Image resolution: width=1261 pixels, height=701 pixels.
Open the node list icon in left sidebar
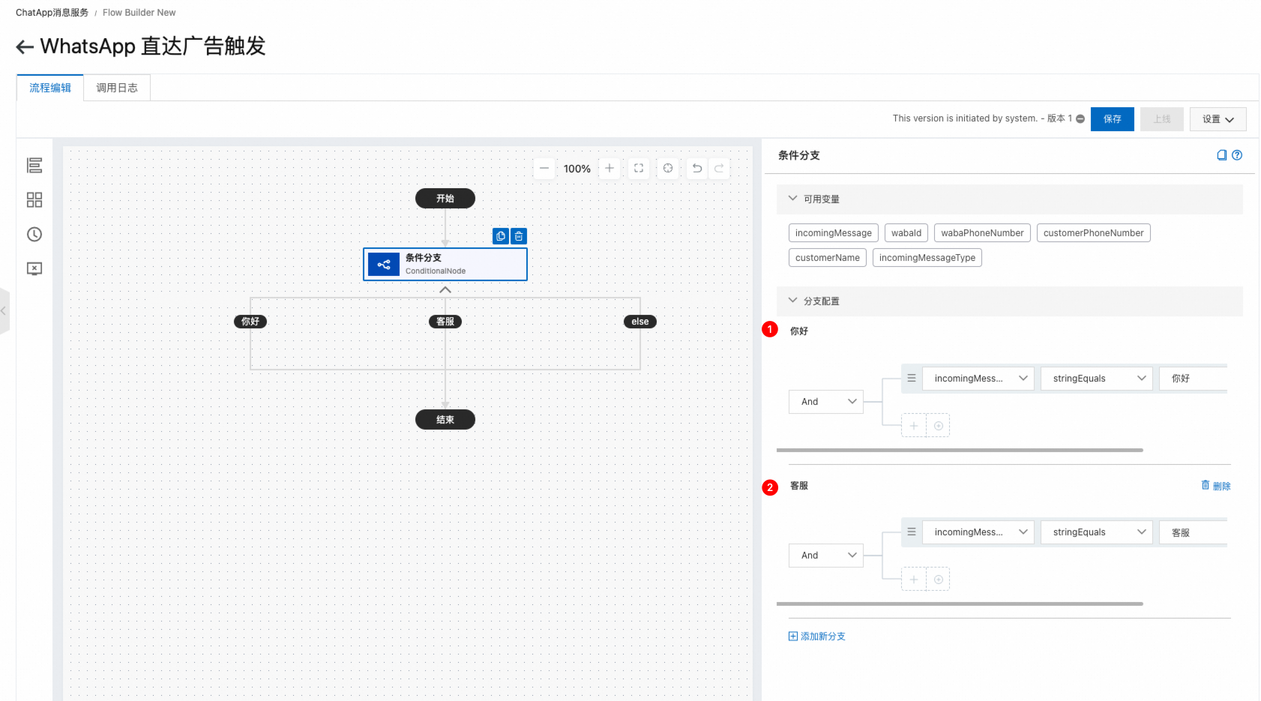tap(34, 165)
